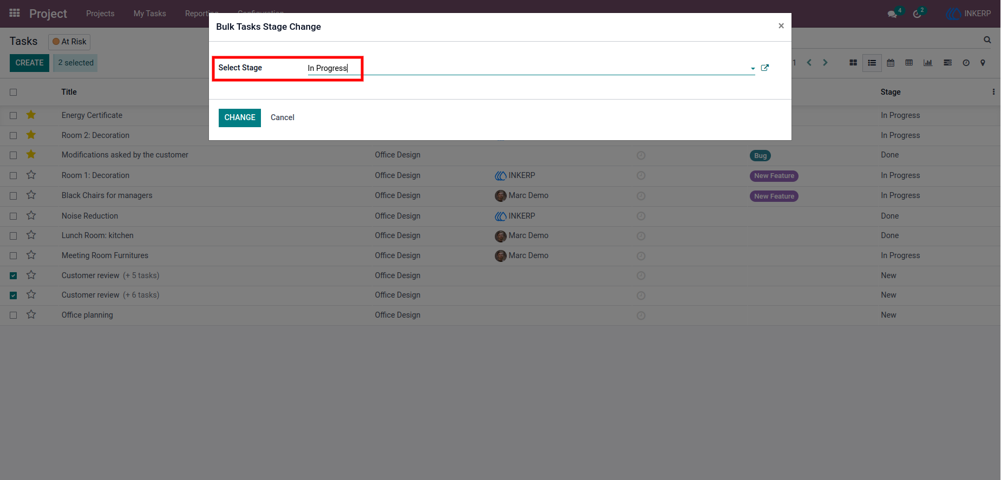Check the Modifications asked by the customer row
Viewport: 1001px width, 480px height.
coord(14,155)
